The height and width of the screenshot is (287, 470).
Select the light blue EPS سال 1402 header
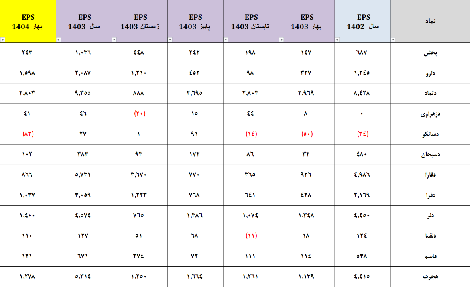click(x=363, y=22)
